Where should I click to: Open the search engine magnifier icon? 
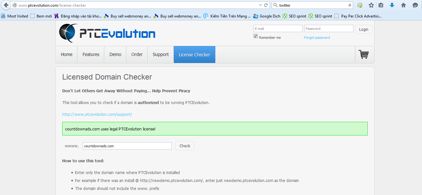pos(275,5)
